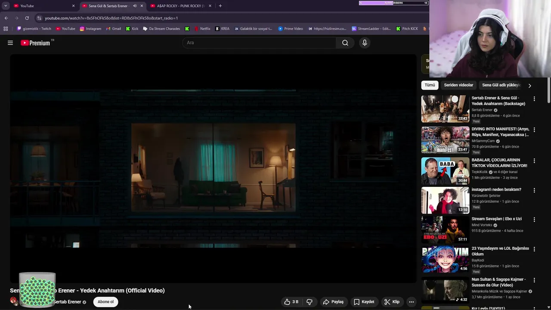Open options for Nun Sultan & Sagopa video
The image size is (551, 310).
pos(534,280)
